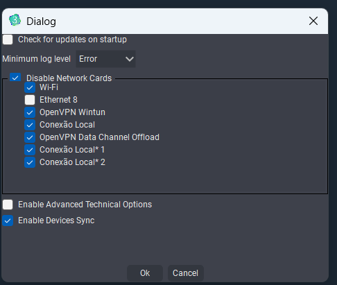Screen dimensions: 337x285
Task: Toggle Conexão Local* 2 checkbox
Action: 30,162
